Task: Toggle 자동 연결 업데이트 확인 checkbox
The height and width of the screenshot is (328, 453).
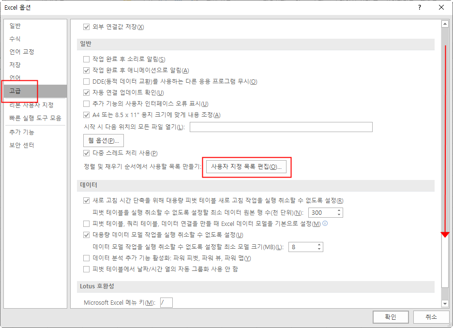Action: tap(86, 93)
